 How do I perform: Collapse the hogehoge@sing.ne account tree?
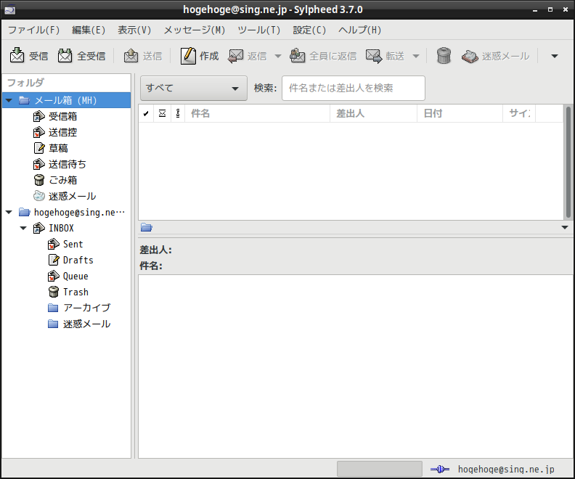pyautogui.click(x=9, y=212)
